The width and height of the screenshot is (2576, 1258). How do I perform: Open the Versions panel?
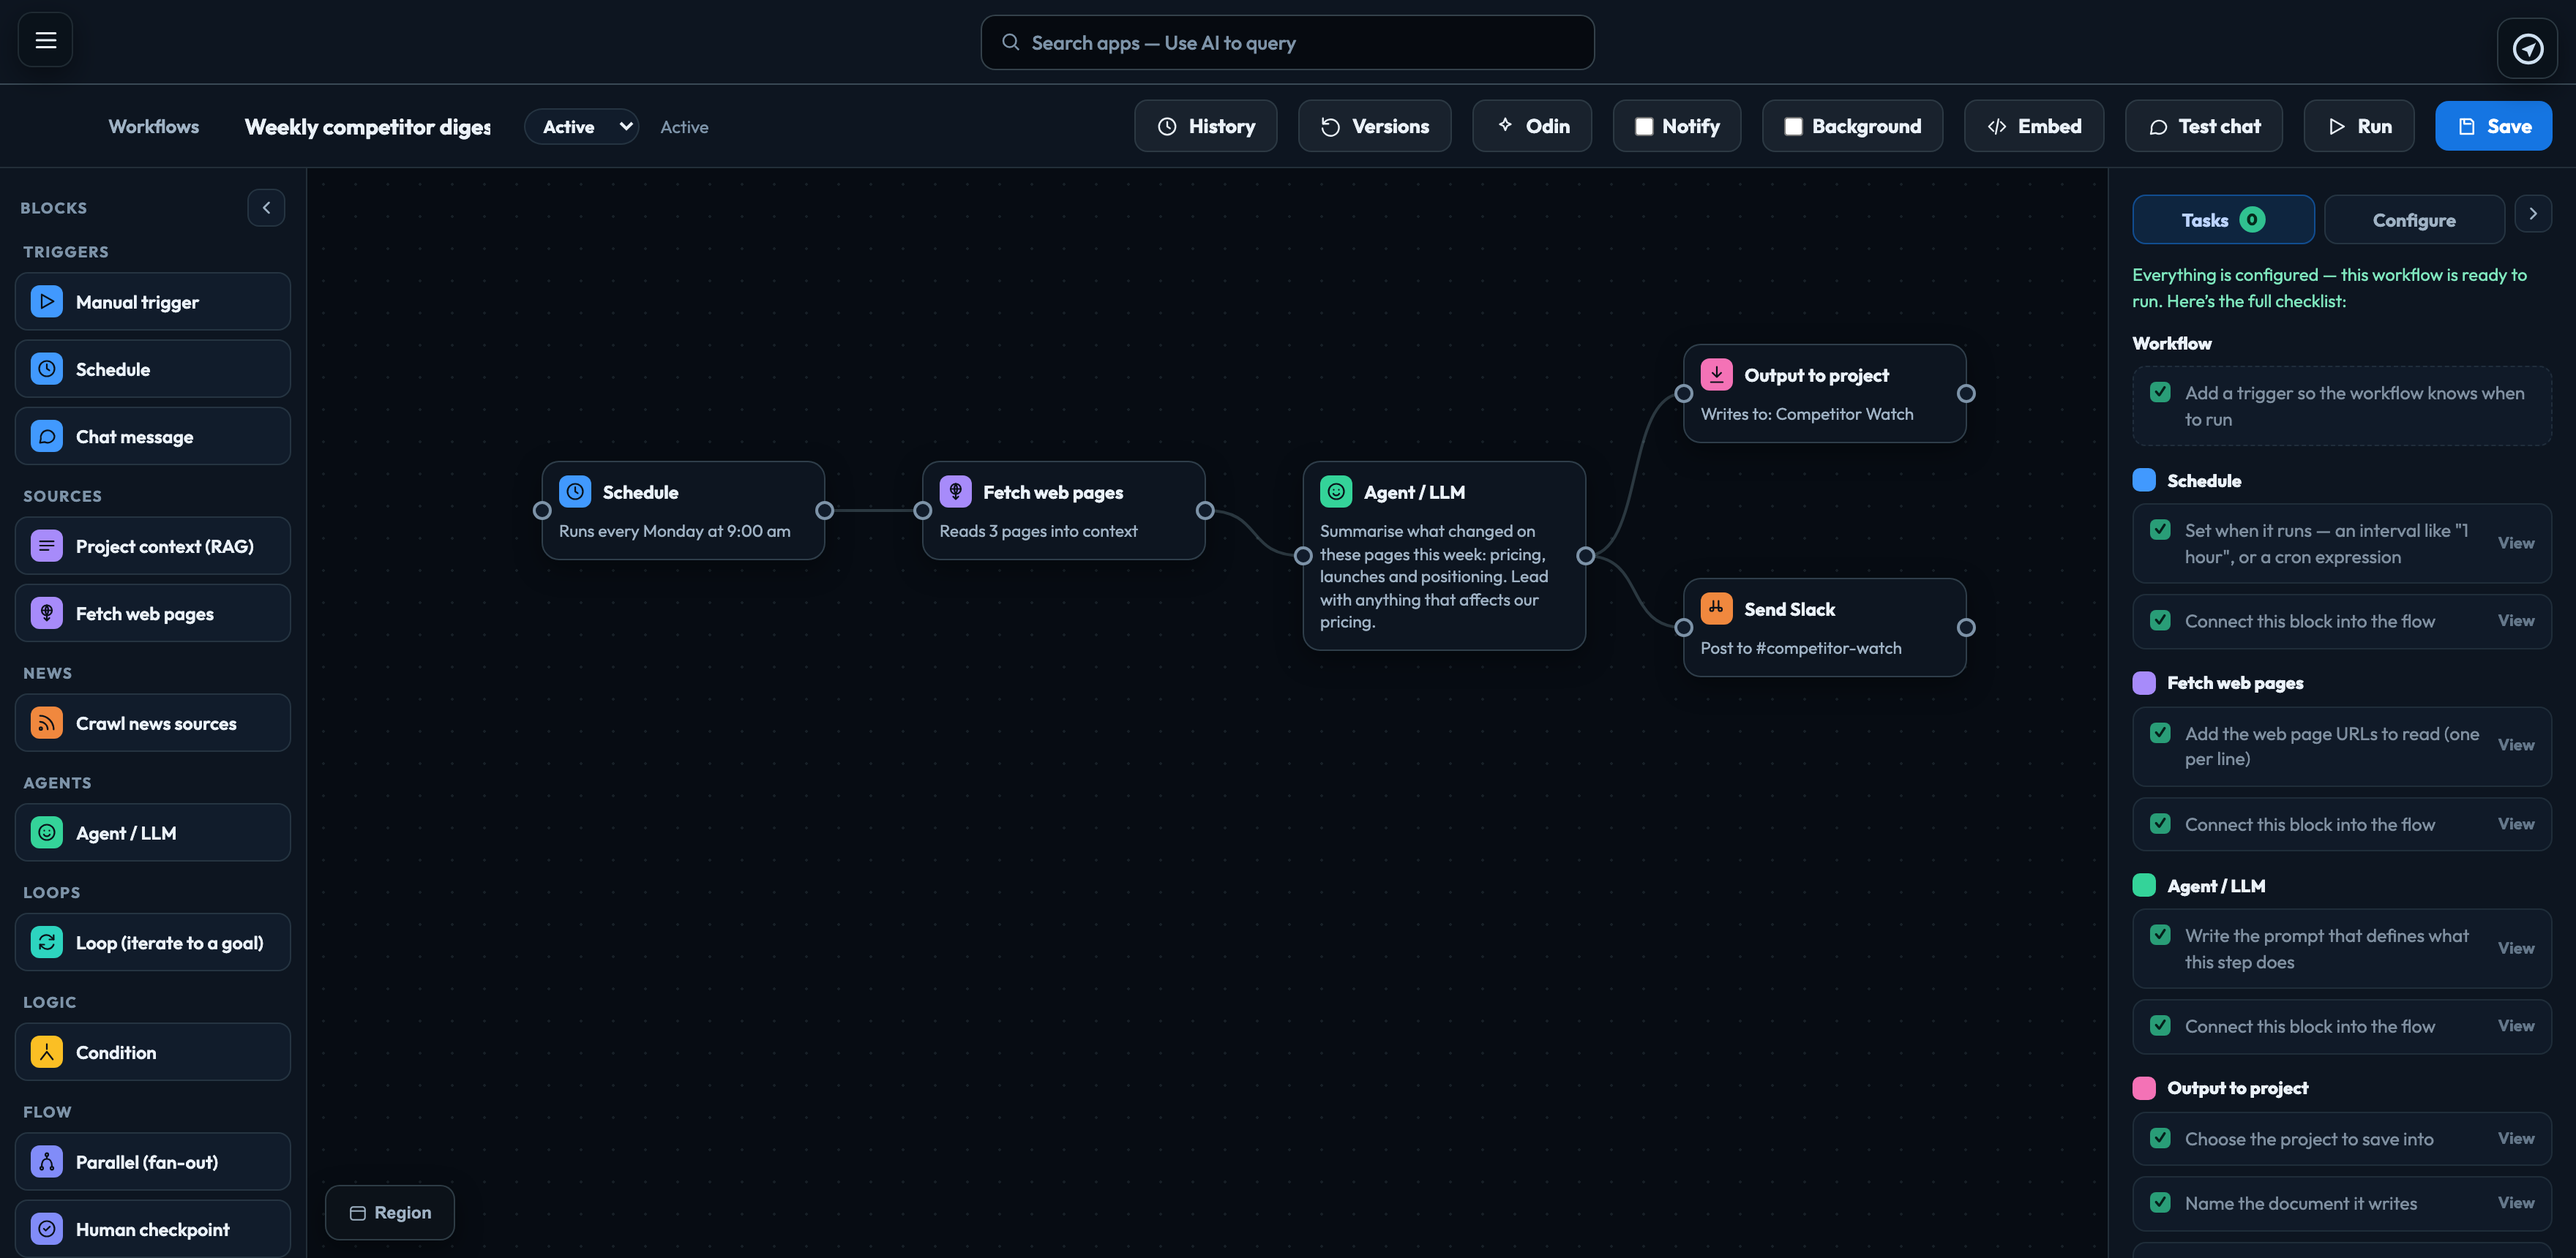(x=1374, y=126)
